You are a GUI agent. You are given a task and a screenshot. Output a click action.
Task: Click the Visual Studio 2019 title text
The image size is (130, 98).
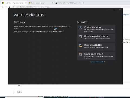tap(29, 15)
